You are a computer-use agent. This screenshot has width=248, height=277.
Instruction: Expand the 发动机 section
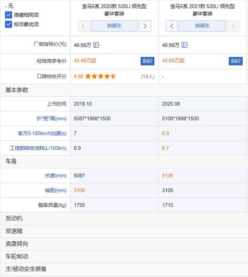tap(124, 219)
